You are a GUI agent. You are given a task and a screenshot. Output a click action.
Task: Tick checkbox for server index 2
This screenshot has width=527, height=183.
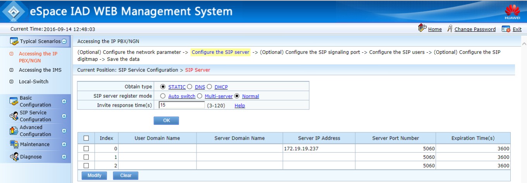click(86, 166)
